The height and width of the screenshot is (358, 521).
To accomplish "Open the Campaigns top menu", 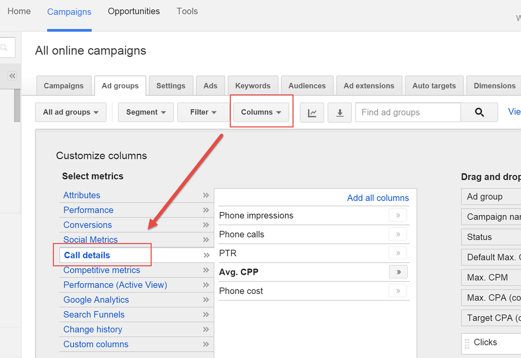I will pos(69,12).
